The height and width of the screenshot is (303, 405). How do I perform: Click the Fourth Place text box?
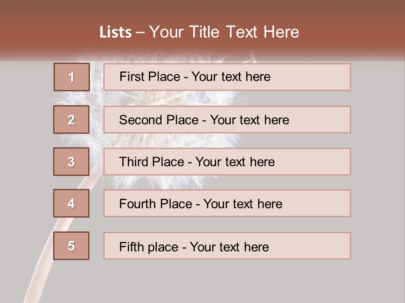227,203
